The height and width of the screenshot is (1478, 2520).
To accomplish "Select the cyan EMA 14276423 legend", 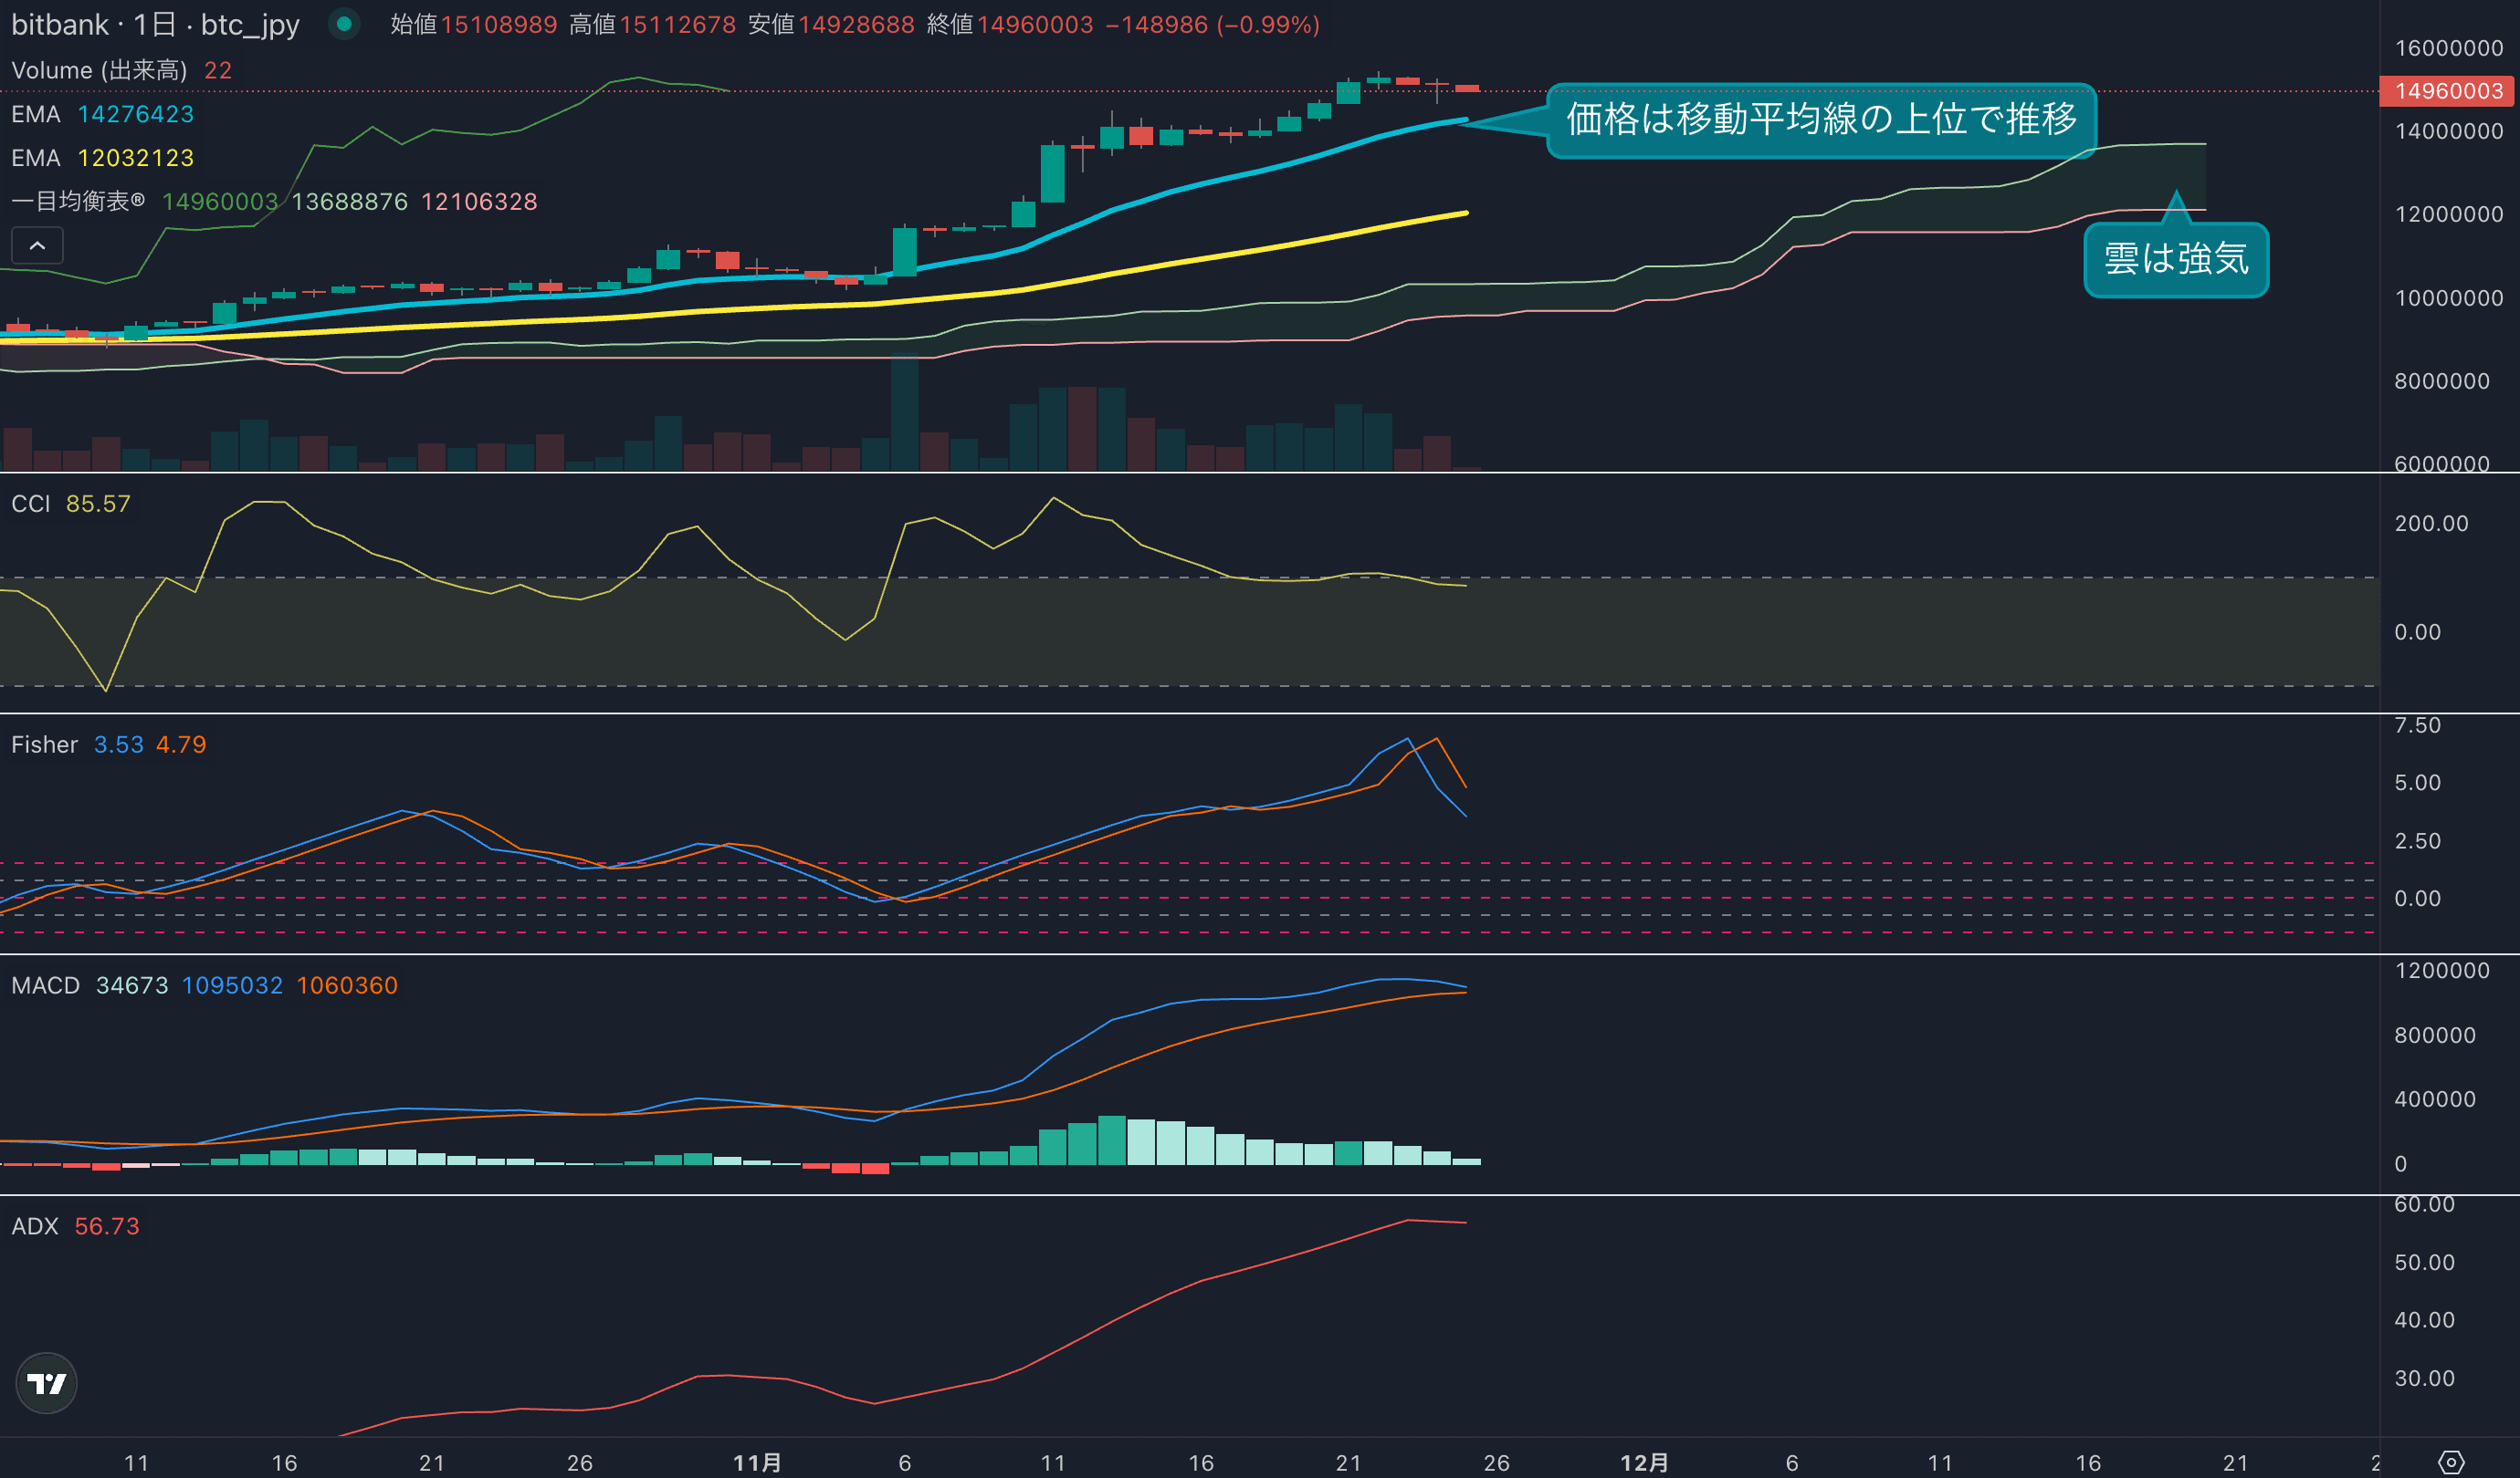I will [102, 114].
